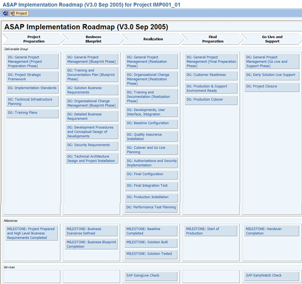Open DG: General Project Management (Go Live and Support Phase)
The image size is (302, 284).
point(272,61)
